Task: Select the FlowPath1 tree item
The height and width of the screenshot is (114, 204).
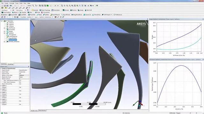Action: [x=12, y=29]
